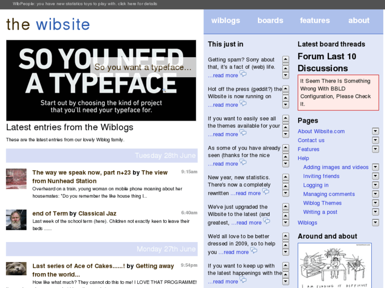Click down arrow beside "Getting spam?" item

pyautogui.click(x=285, y=75)
